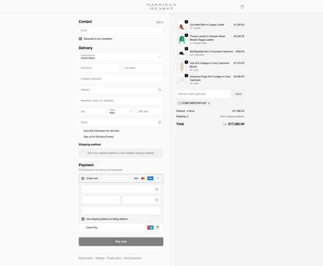This screenshot has height=266, width=323.
Task: Select the Citcon Pay payment option
Action: coord(83,228)
